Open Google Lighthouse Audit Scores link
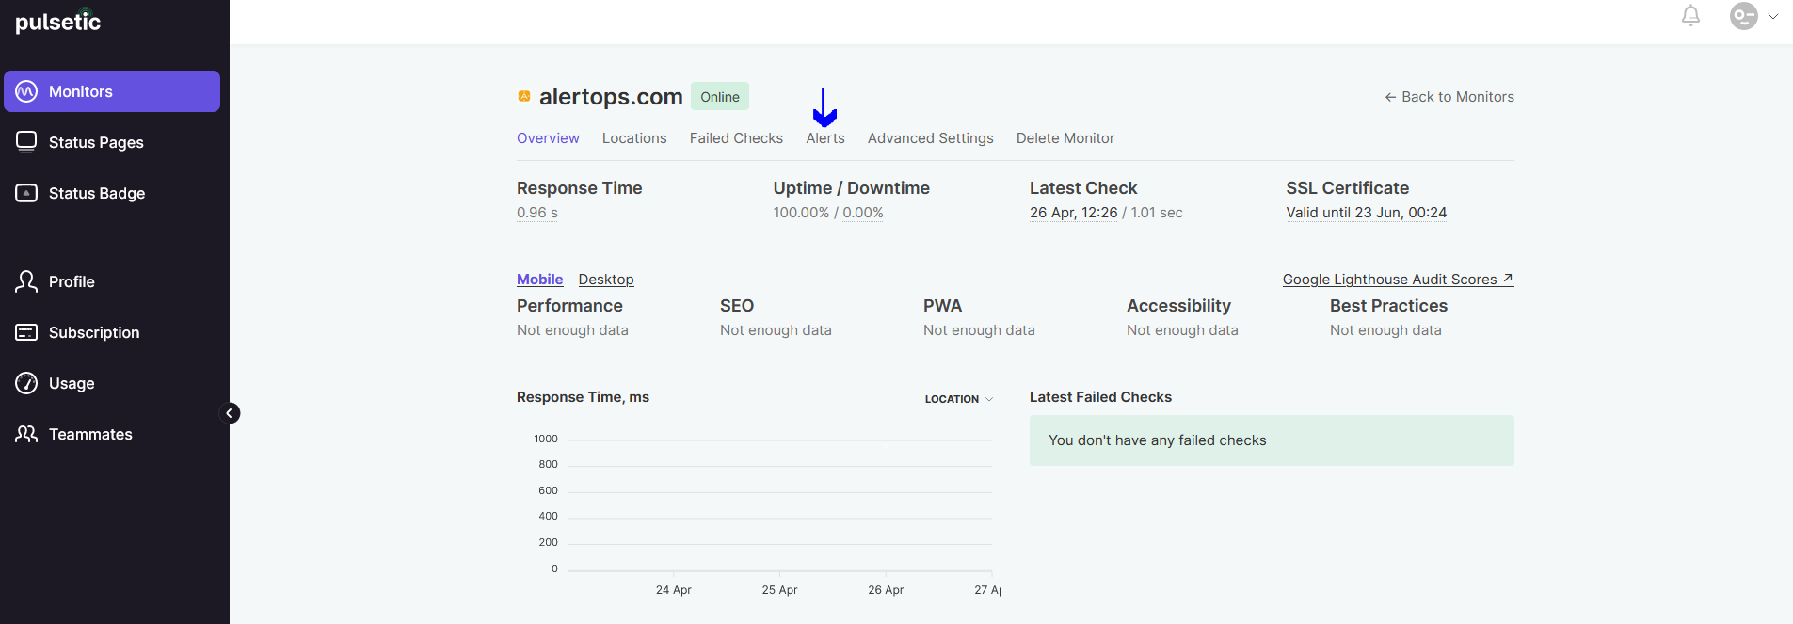 click(1397, 280)
